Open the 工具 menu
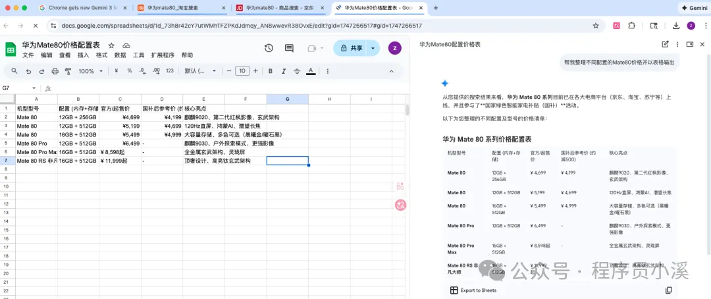 (138, 55)
